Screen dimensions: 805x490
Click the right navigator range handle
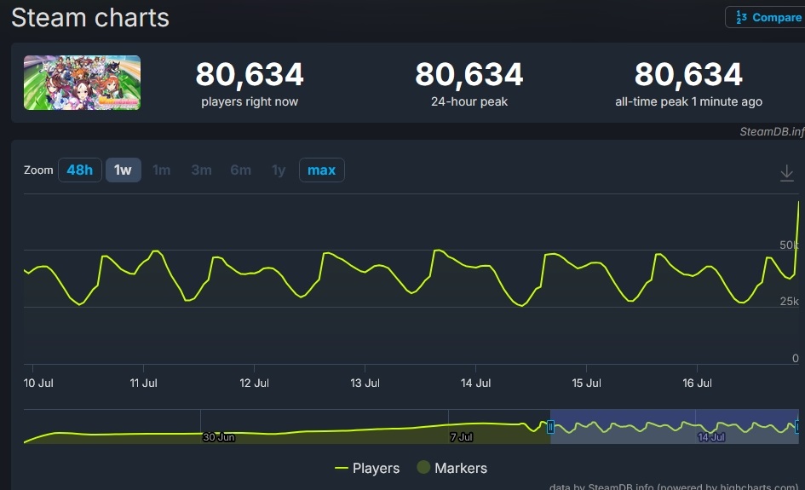click(797, 427)
